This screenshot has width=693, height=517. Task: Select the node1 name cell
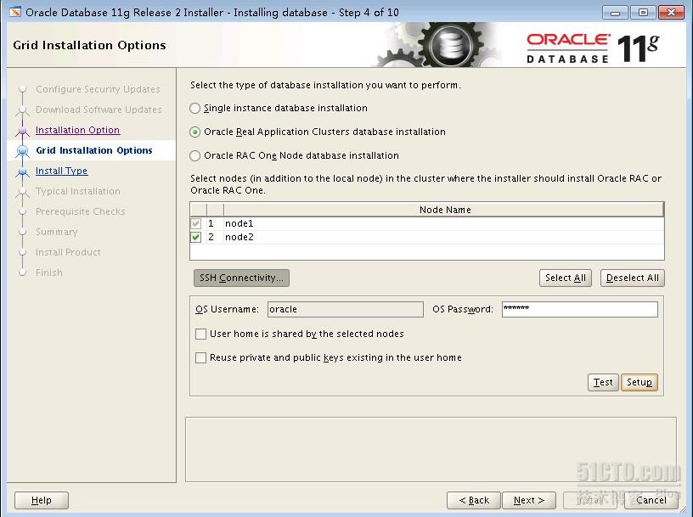click(443, 223)
